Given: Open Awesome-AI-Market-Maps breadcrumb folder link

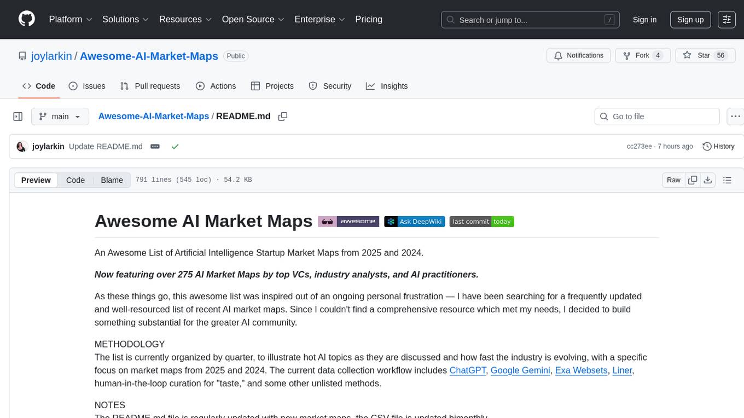Looking at the screenshot, I should pyautogui.click(x=154, y=116).
